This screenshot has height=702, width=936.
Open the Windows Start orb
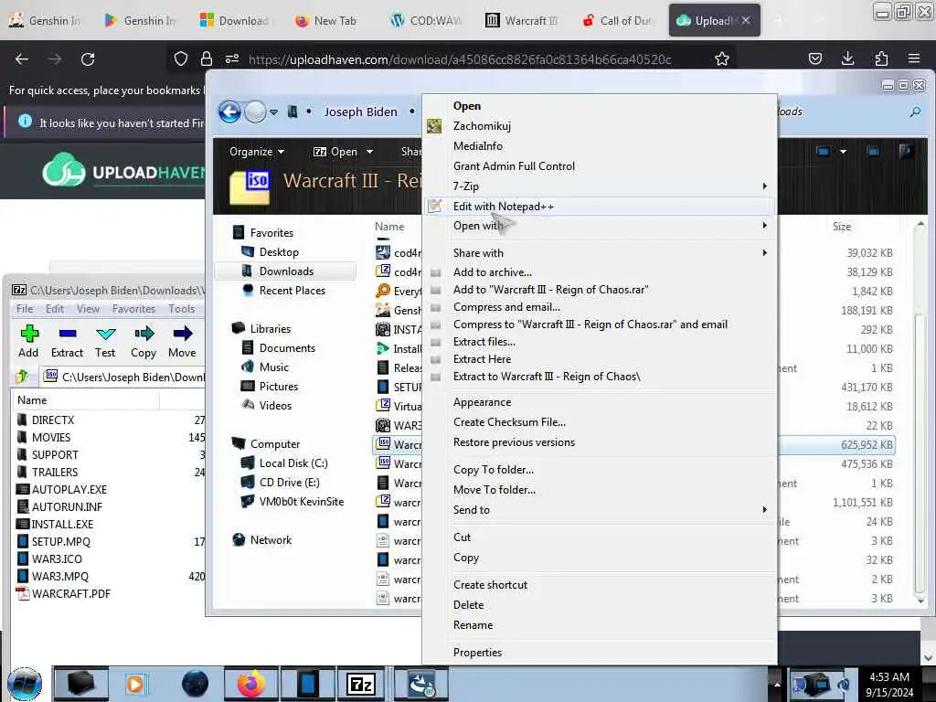(x=25, y=684)
